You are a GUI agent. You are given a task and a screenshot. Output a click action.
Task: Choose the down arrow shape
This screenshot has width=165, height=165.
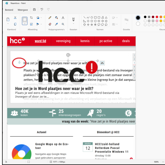(x=84, y=25)
